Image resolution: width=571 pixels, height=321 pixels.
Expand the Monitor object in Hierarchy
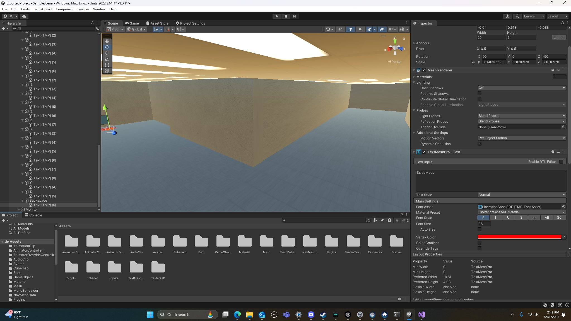pos(19,209)
